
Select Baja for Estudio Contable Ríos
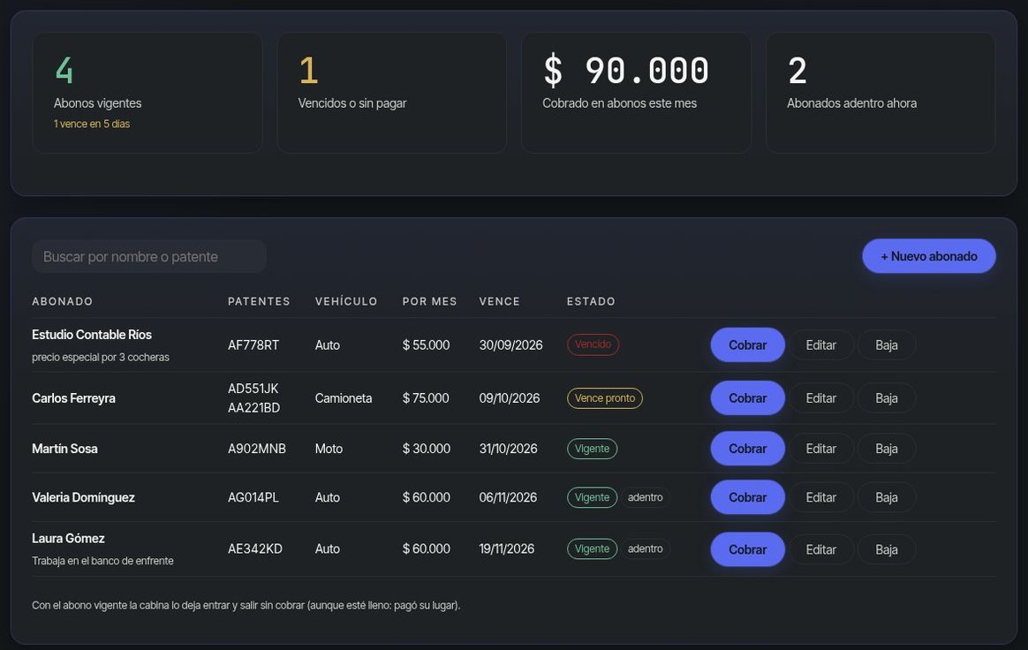(887, 345)
